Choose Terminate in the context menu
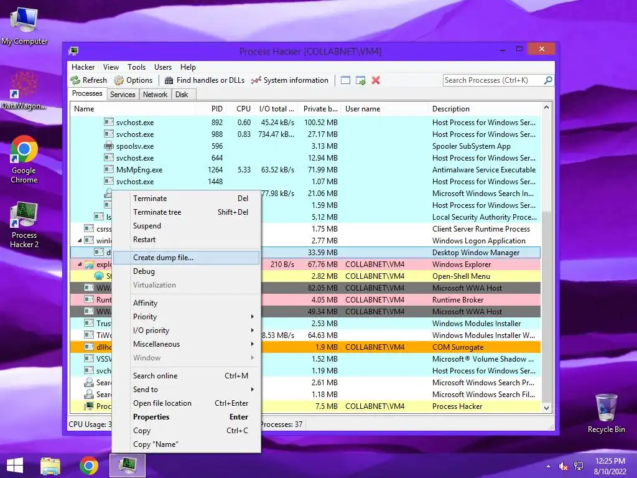This screenshot has height=478, width=637. tap(186, 199)
